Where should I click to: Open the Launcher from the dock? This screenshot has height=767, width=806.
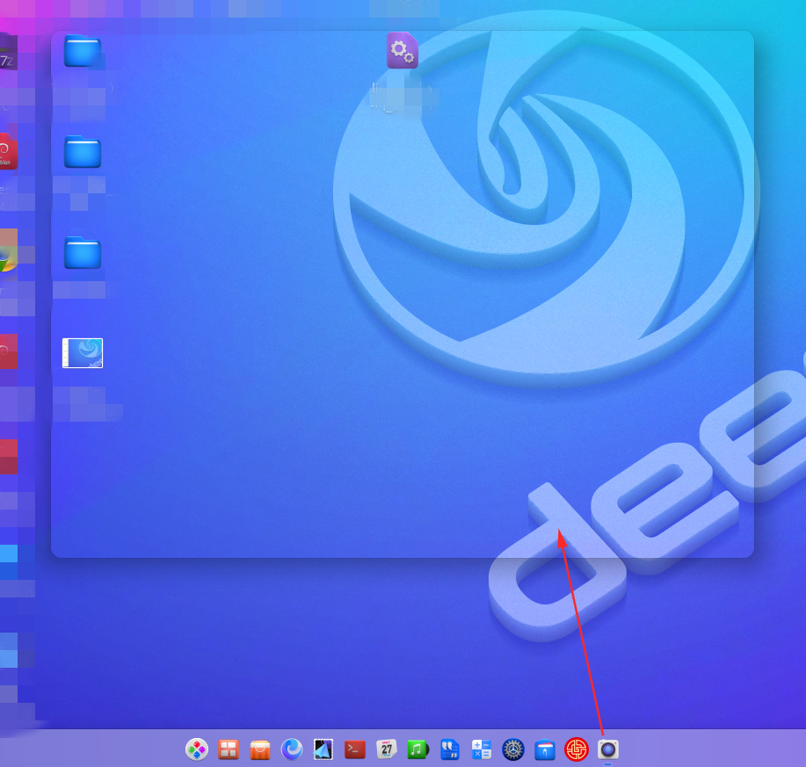pos(196,749)
